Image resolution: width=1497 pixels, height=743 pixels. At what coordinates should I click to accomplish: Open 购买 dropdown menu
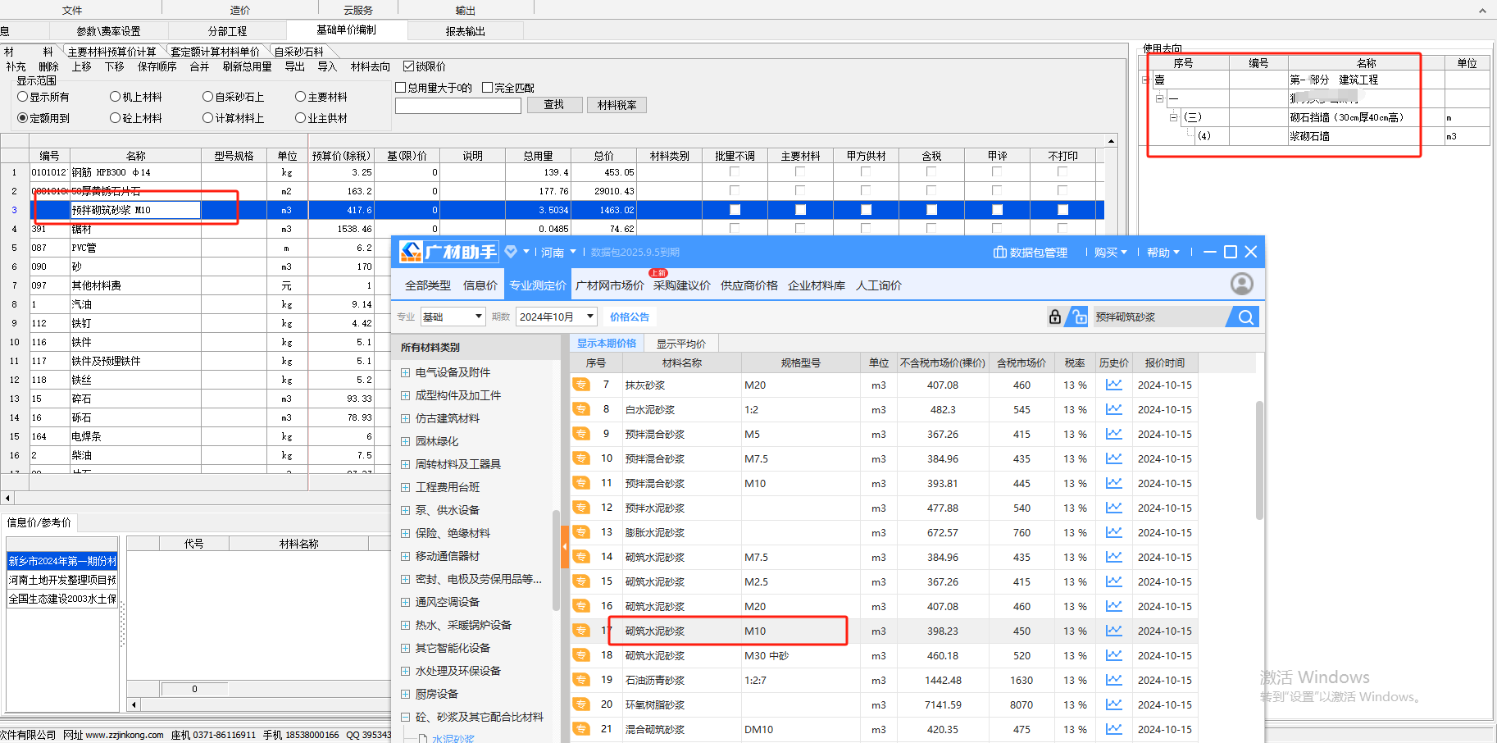coord(1111,253)
